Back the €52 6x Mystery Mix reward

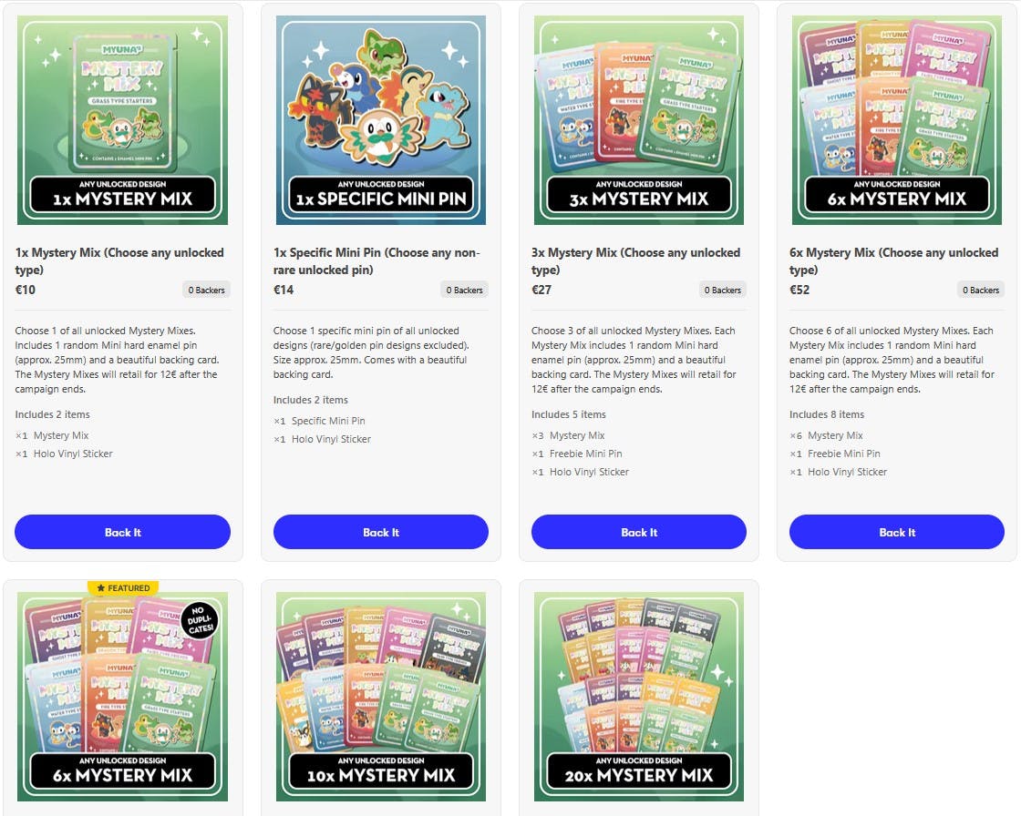897,532
